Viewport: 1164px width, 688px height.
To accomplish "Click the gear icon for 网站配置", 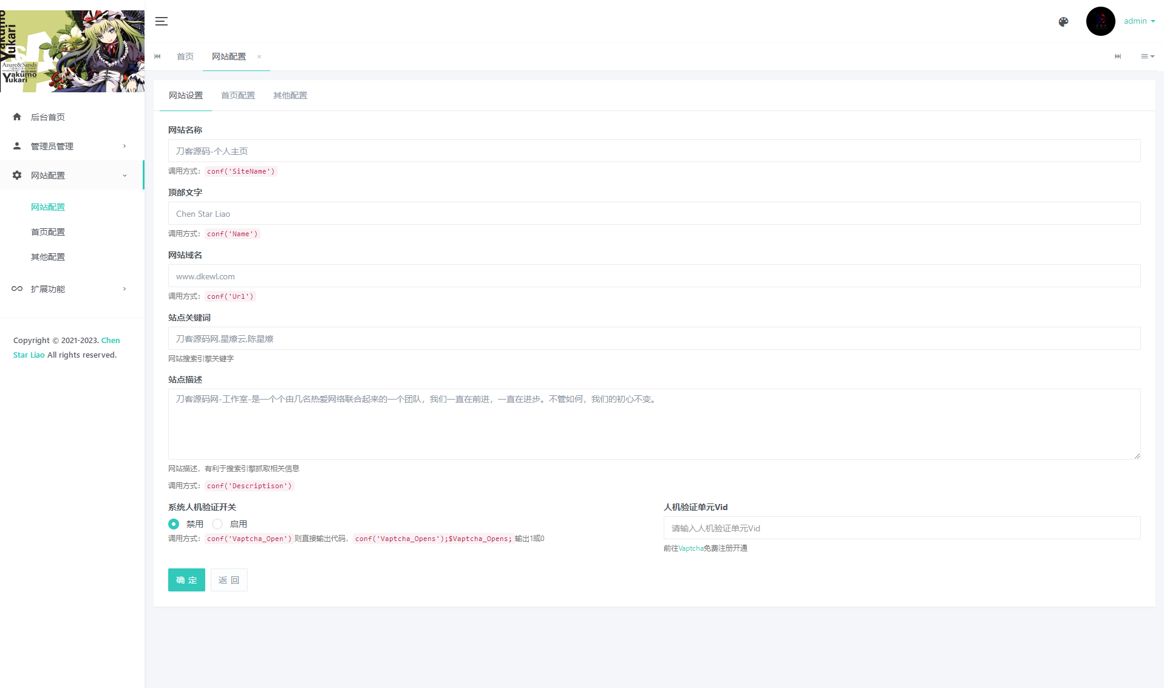I will pyautogui.click(x=17, y=175).
